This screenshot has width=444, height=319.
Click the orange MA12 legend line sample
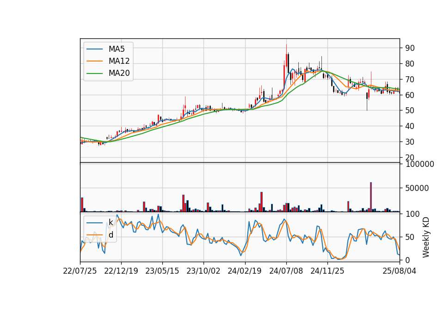pos(94,61)
